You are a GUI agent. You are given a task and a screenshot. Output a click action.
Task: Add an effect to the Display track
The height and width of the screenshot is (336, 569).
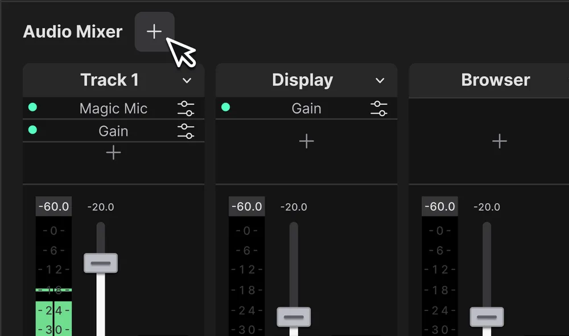click(x=306, y=140)
